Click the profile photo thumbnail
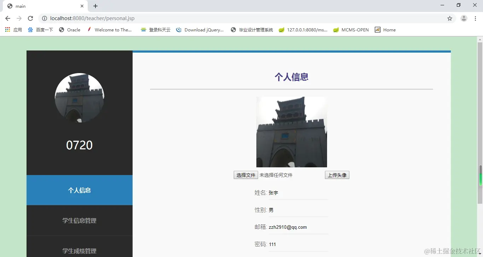 pos(291,132)
